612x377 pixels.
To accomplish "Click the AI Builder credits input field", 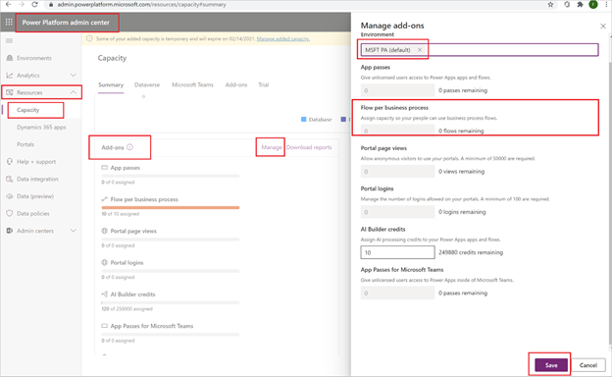I will (x=397, y=252).
